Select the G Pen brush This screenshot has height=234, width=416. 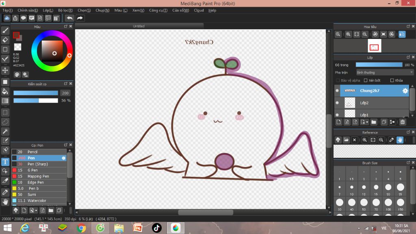coord(39,170)
